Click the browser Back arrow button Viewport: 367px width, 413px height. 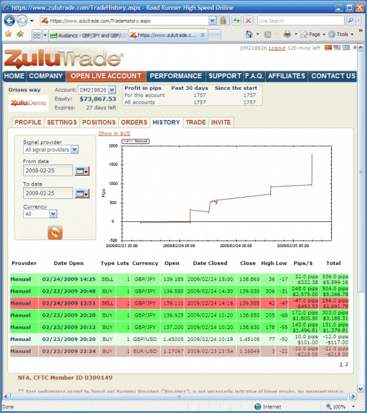[9, 20]
